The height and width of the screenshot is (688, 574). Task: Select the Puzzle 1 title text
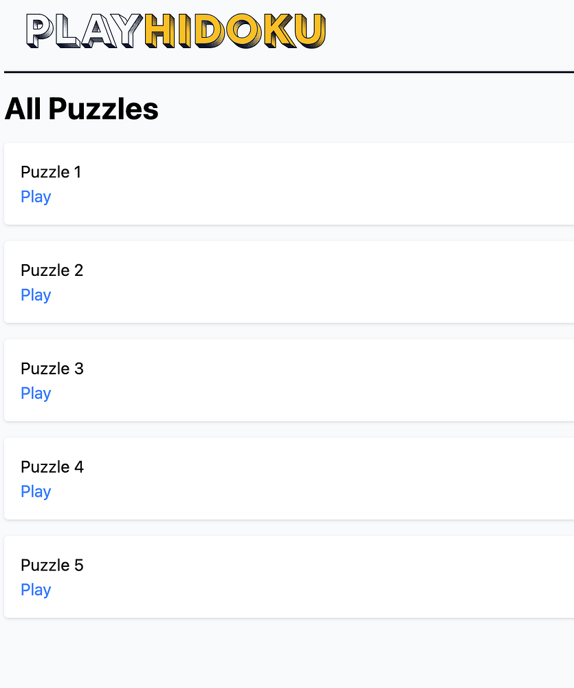[x=51, y=172]
